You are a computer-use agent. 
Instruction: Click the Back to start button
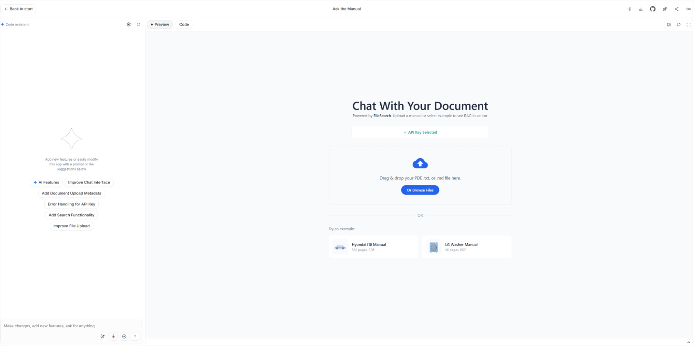click(x=18, y=9)
